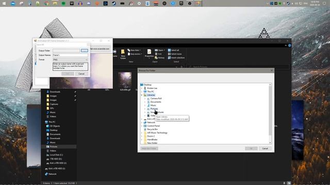Open the Format dropdown showing PNG

pyautogui.click(x=70, y=60)
